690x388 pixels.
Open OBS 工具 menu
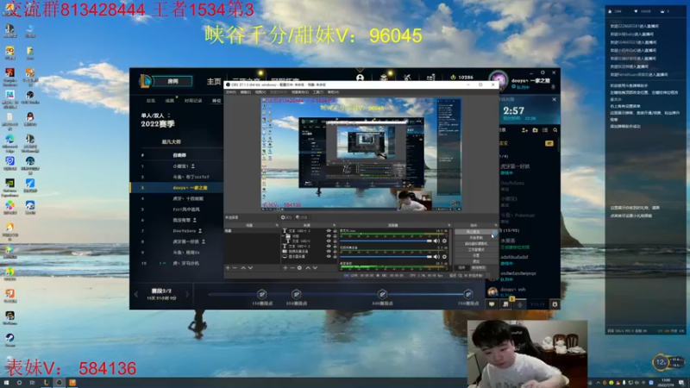[318, 92]
